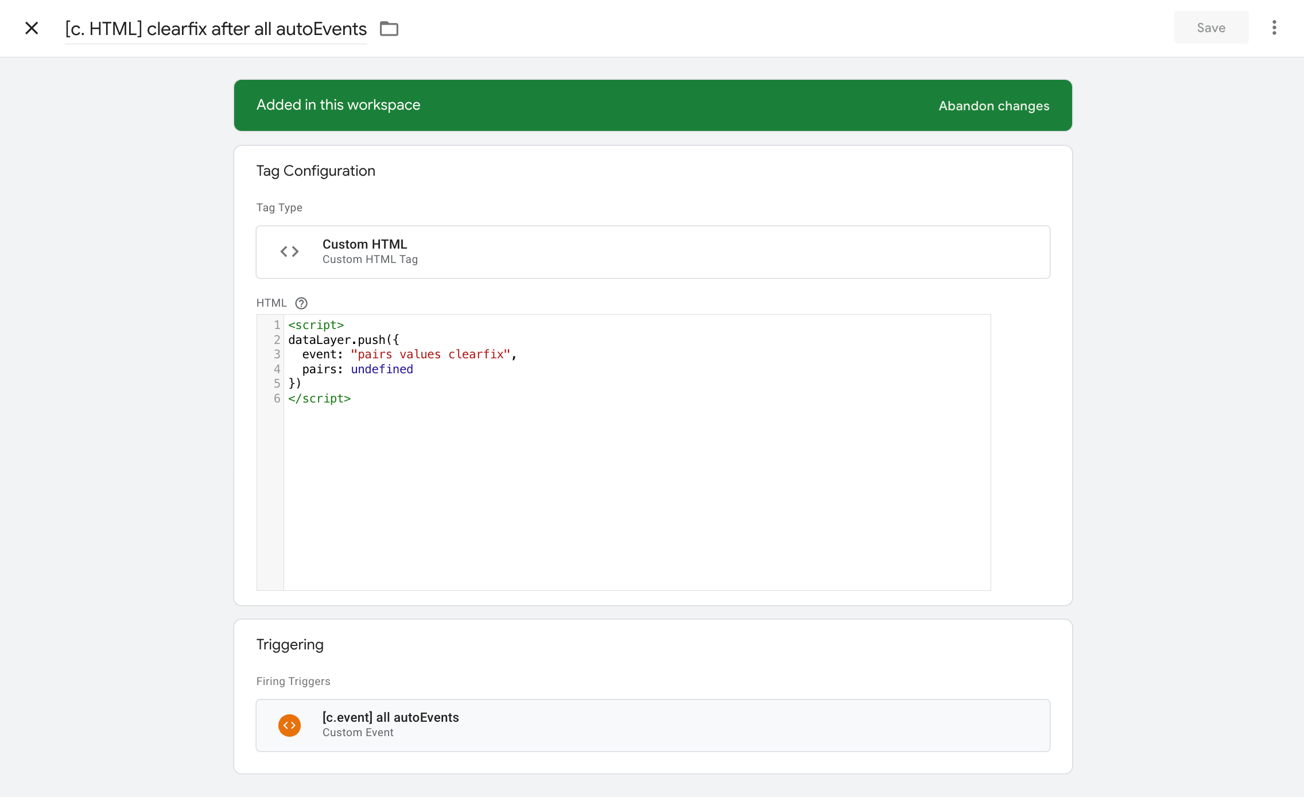Open the three-dot more actions menu
The image size is (1304, 797).
tap(1274, 28)
